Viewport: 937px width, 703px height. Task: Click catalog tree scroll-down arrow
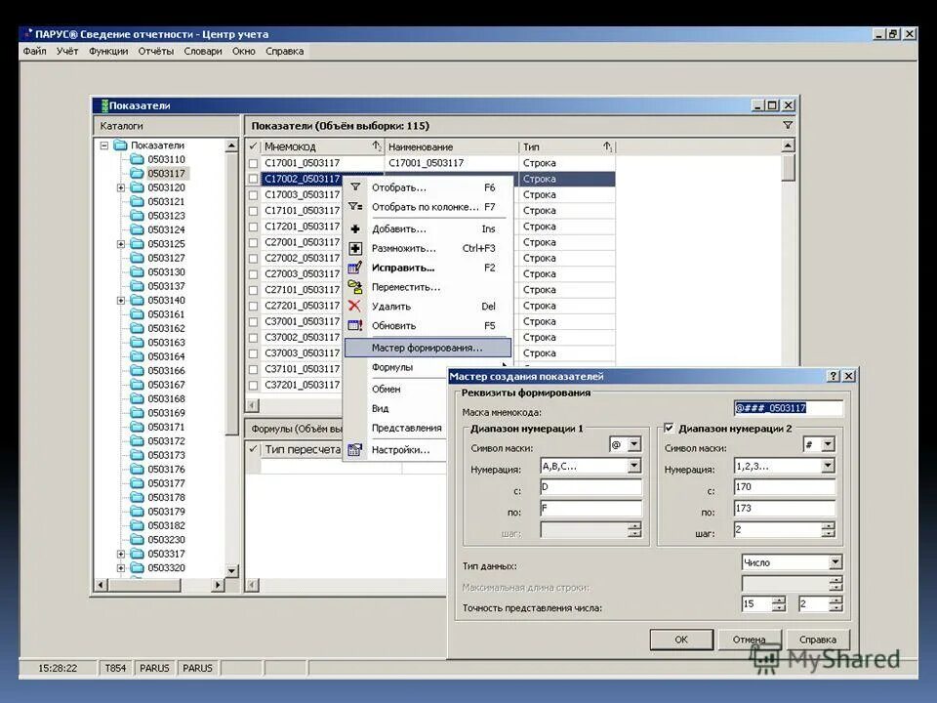[231, 570]
